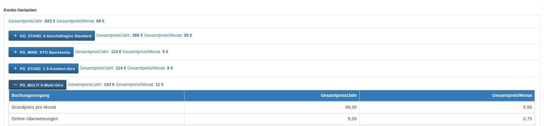Viewport: 544px width, 126px height.
Task: Expand the PG_STAND_1 S-Komfort-Giro section
Action: 43,68
